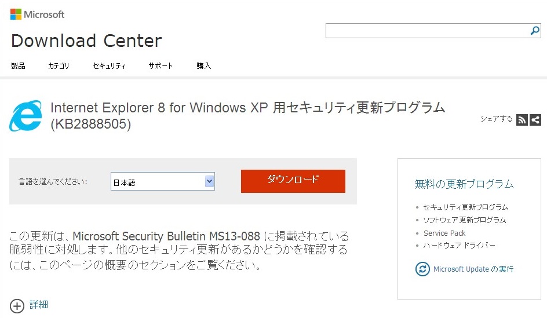
Task: Open the カテゴリ menu
Action: pyautogui.click(x=59, y=66)
